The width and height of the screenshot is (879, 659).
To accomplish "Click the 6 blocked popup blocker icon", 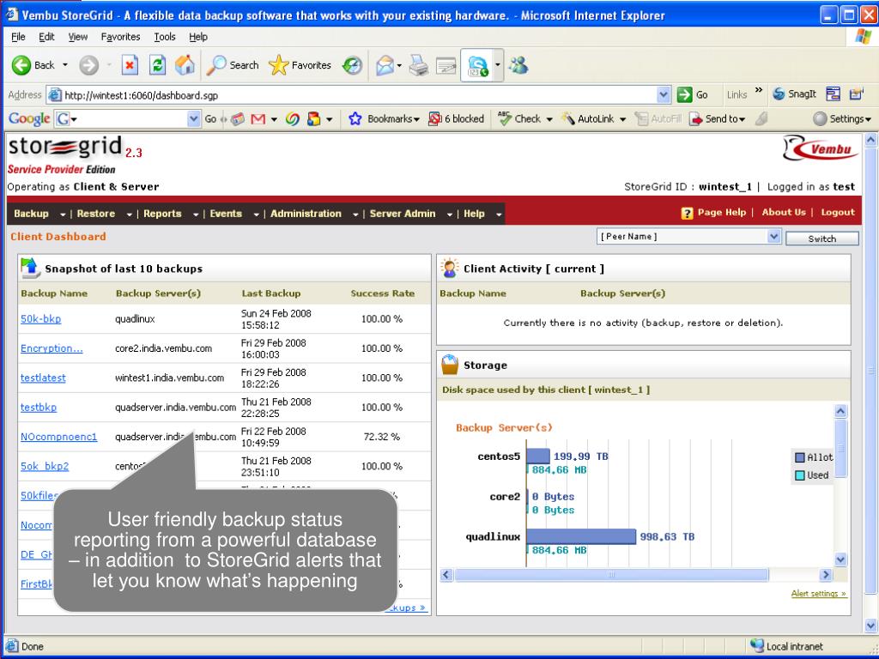I will (x=434, y=118).
